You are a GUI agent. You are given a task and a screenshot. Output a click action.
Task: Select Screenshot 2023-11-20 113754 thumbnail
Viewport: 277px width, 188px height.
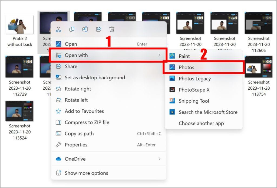click(x=258, y=67)
